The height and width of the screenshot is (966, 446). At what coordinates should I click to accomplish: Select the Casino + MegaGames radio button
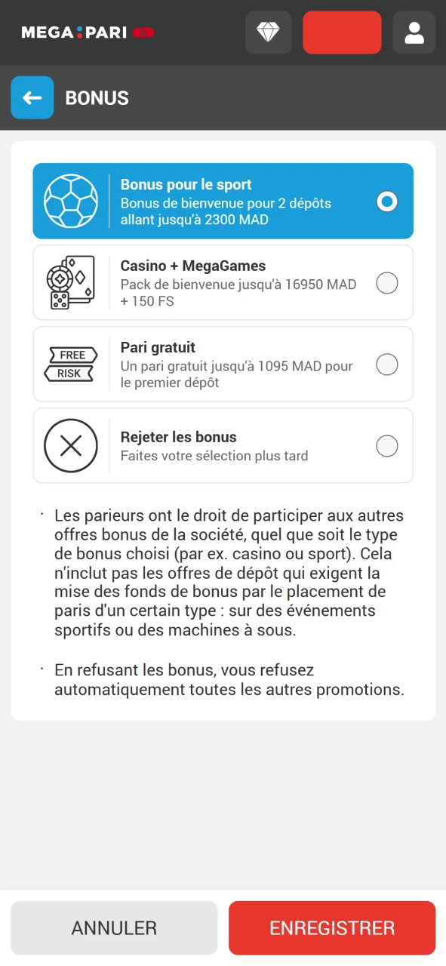[386, 282]
